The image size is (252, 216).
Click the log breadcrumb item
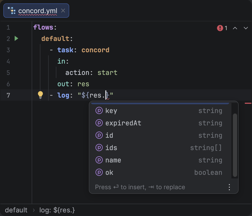tap(57, 210)
